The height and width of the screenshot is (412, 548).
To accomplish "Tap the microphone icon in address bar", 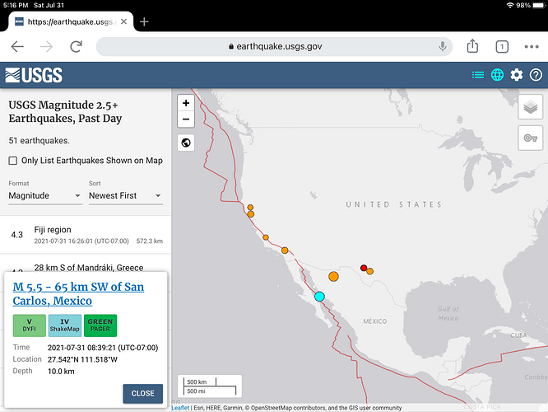I will point(443,46).
